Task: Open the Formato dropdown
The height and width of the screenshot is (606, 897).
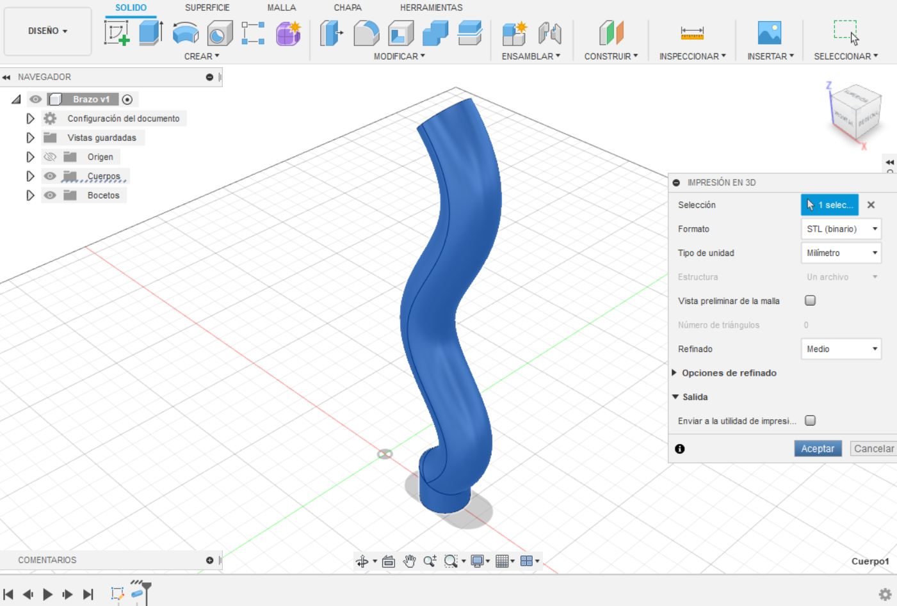Action: (841, 229)
